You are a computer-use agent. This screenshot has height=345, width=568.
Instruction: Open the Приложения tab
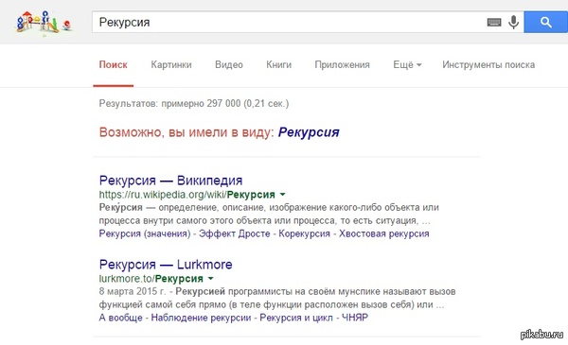click(342, 64)
